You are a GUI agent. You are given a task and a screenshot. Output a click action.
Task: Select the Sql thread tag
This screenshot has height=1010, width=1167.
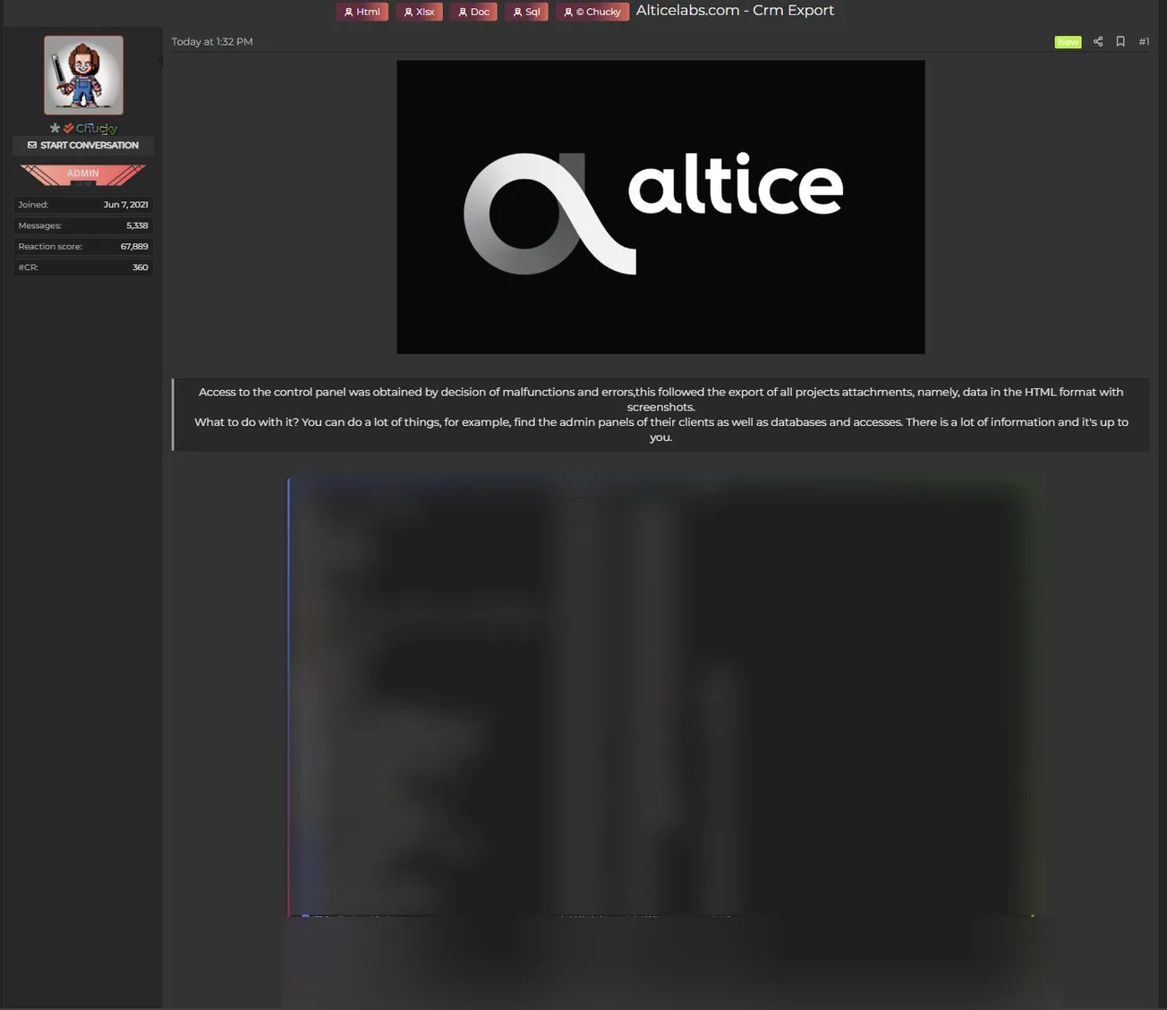click(x=526, y=12)
